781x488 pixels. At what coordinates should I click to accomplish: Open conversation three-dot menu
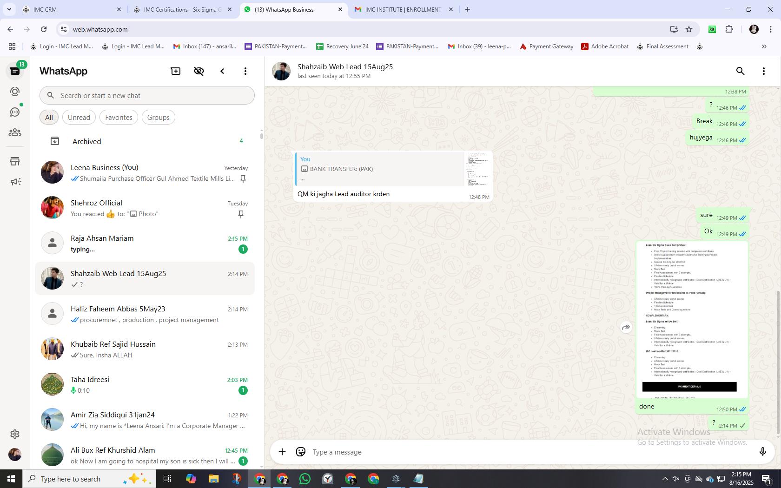(x=764, y=71)
